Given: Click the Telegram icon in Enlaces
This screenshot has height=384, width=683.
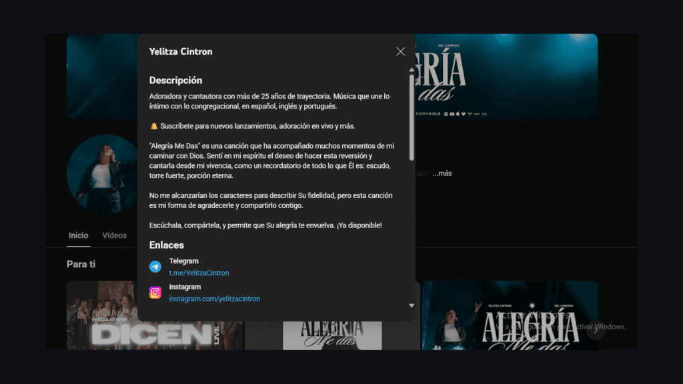Looking at the screenshot, I should [155, 267].
